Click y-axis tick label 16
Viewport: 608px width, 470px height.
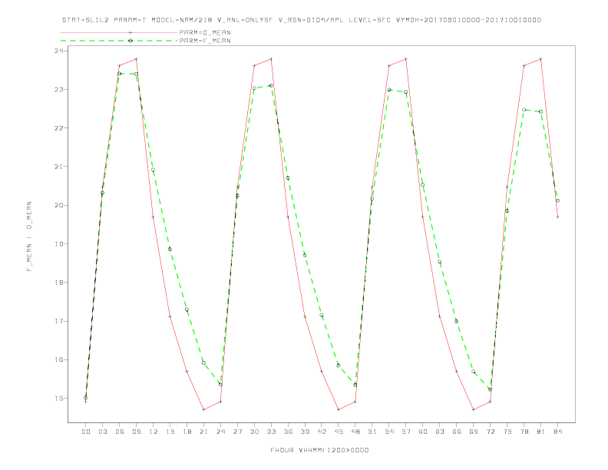pos(59,359)
